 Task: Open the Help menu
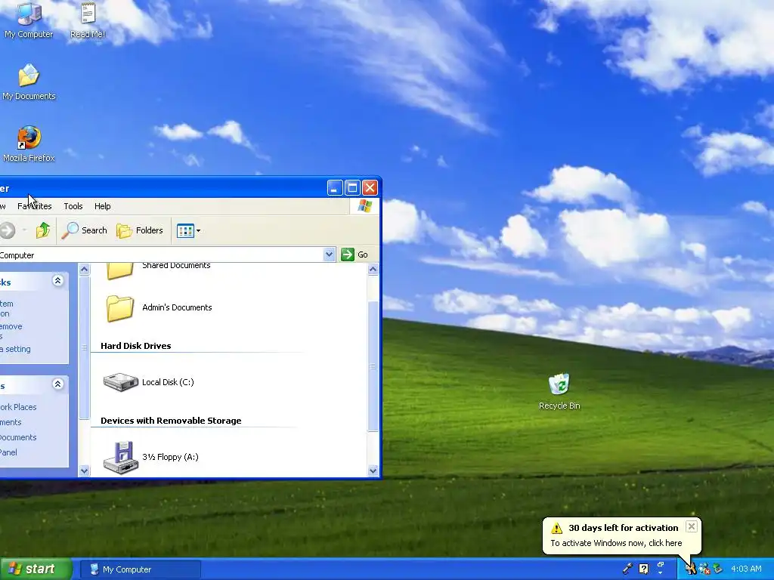[x=103, y=206]
